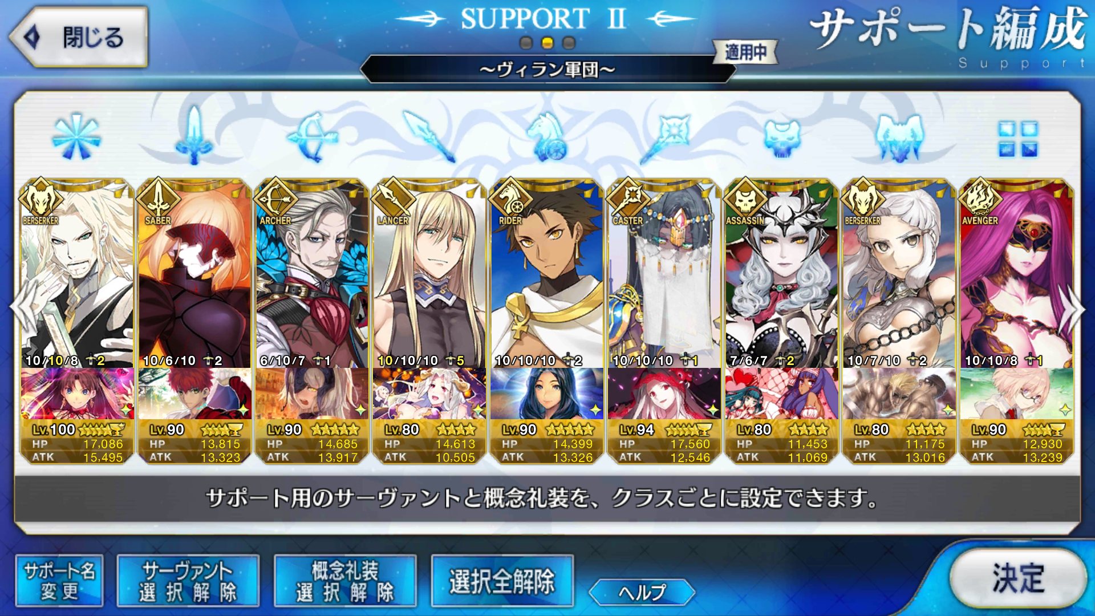Select the Berserker beast class icon
Image resolution: width=1095 pixels, height=616 pixels.
(x=899, y=137)
